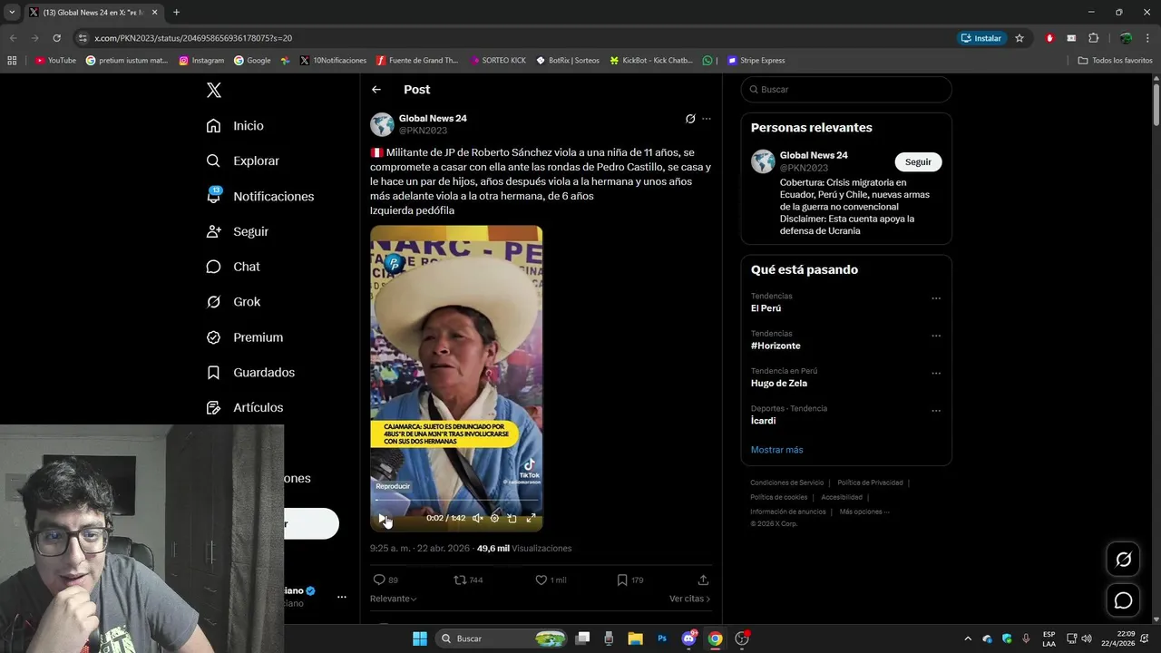Open the Instagram bookmark
Image resolution: width=1161 pixels, height=653 pixels.
(x=201, y=61)
